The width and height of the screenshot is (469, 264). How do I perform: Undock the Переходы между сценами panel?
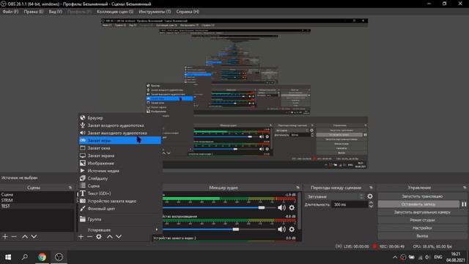(372, 188)
